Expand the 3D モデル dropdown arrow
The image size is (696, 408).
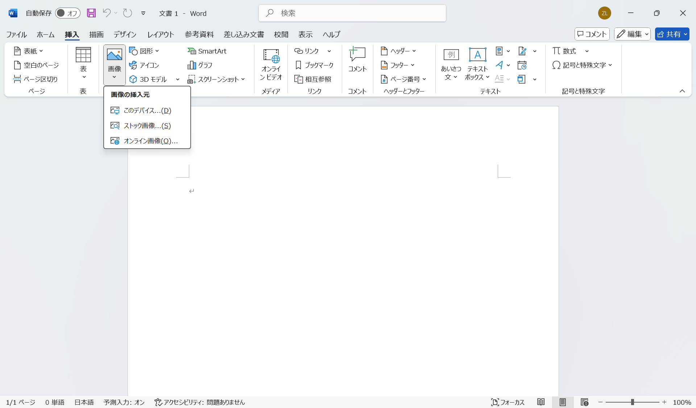tap(178, 79)
